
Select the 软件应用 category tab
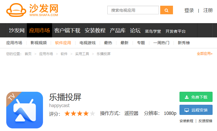click(63, 43)
